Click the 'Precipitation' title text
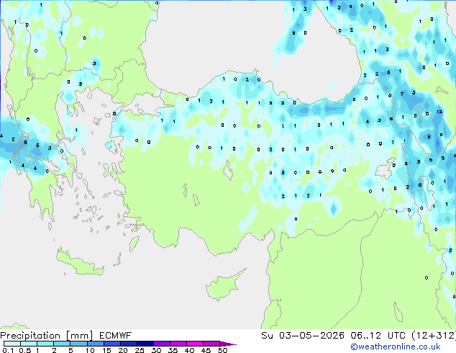 (30, 336)
